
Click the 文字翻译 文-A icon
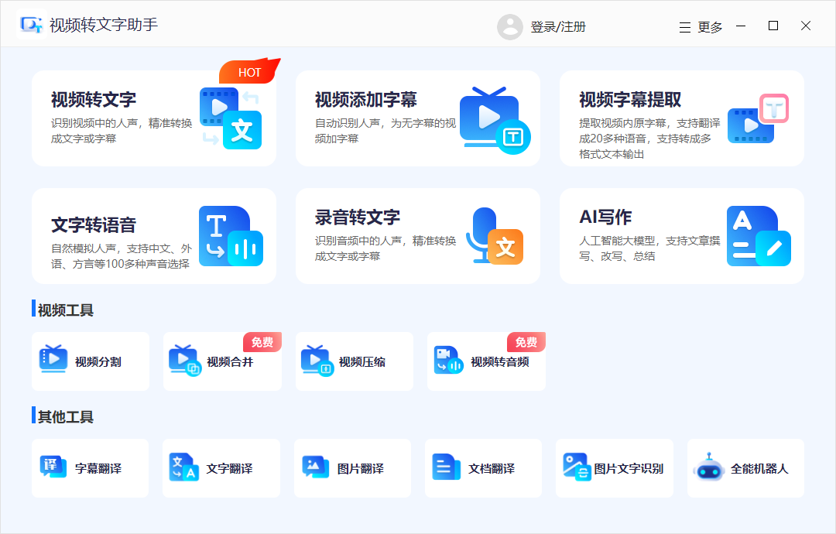coord(183,467)
